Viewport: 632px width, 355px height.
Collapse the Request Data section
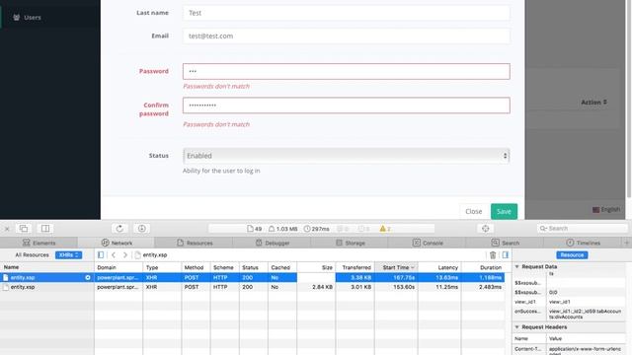[x=517, y=266]
